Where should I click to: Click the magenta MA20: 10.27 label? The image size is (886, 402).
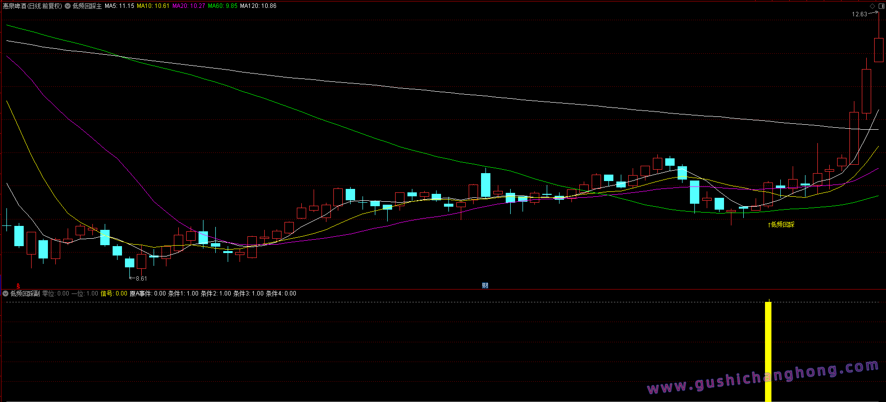[189, 6]
